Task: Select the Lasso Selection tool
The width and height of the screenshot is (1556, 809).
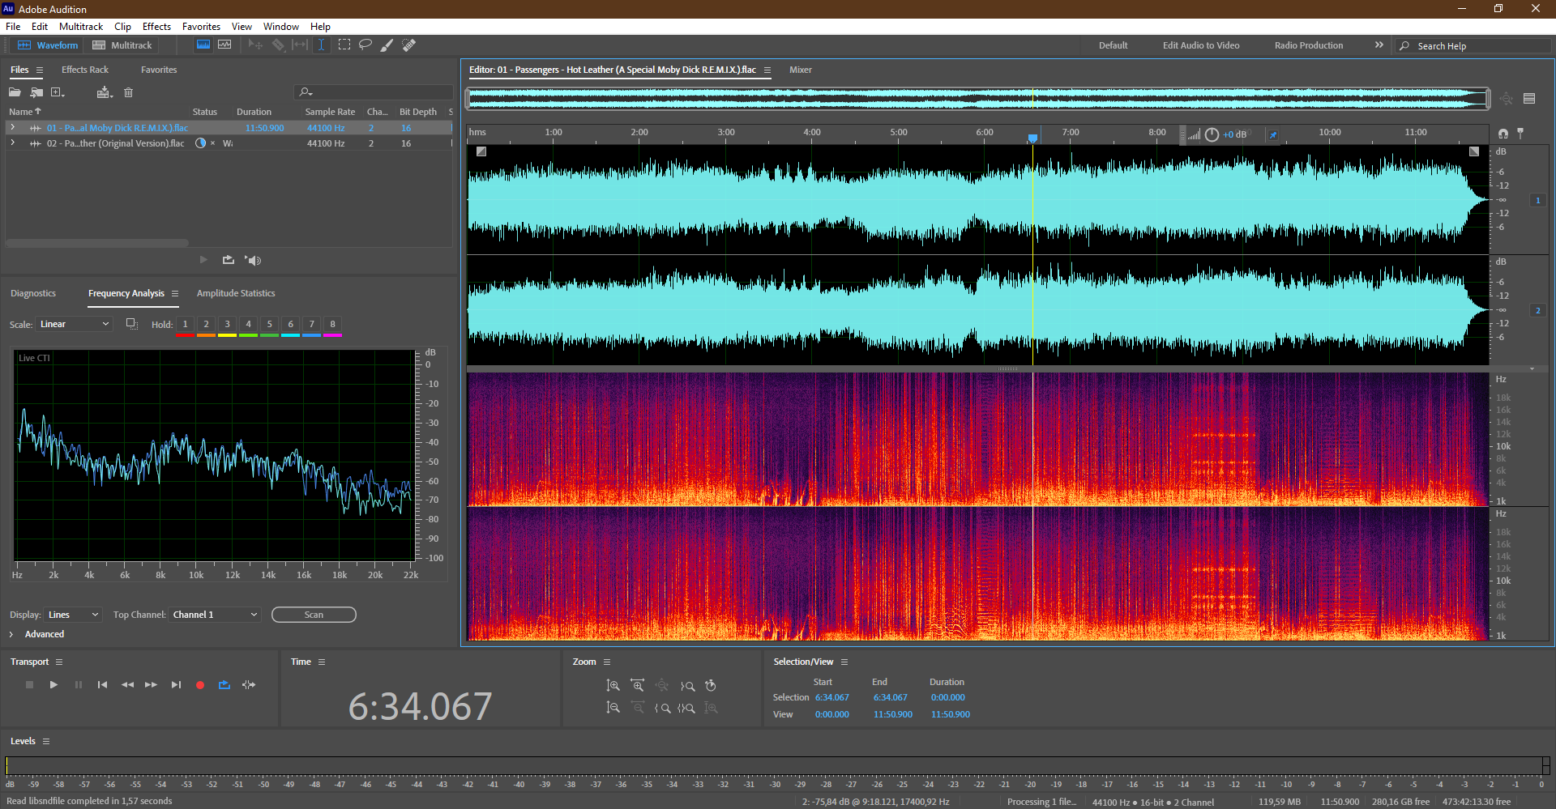Action: pyautogui.click(x=365, y=45)
